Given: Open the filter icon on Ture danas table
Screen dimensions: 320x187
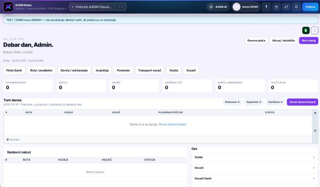Looking at the screenshot, I should click(x=315, y=113).
